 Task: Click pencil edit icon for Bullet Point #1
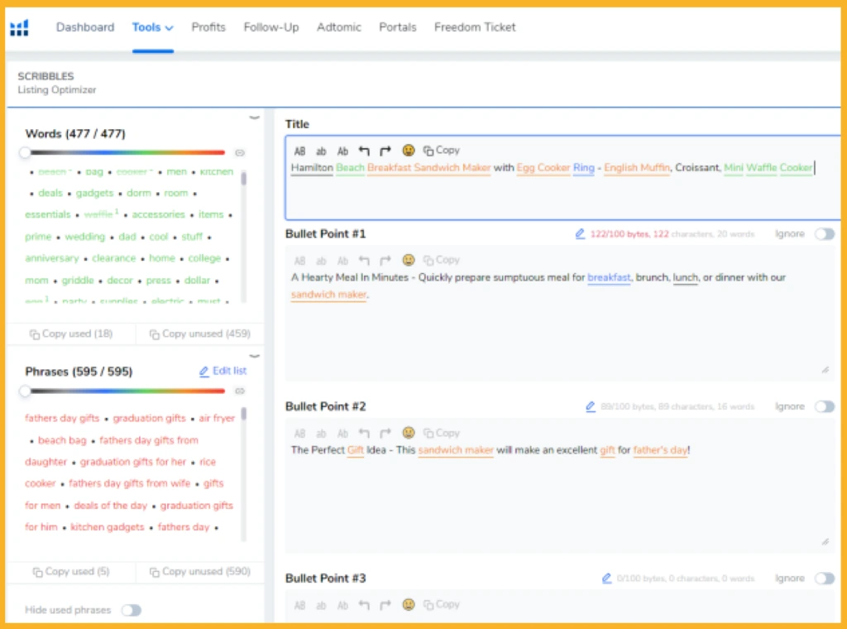tap(580, 234)
